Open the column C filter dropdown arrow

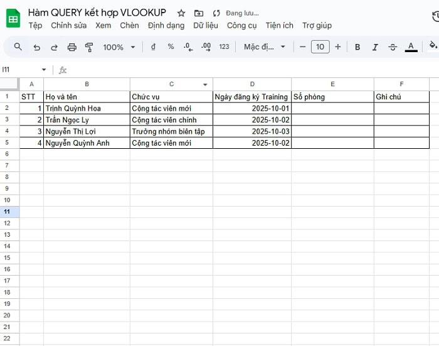(x=204, y=85)
